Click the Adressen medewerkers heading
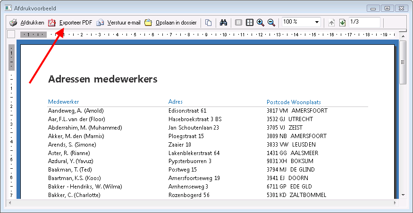Image resolution: width=413 pixels, height=213 pixels. click(103, 79)
